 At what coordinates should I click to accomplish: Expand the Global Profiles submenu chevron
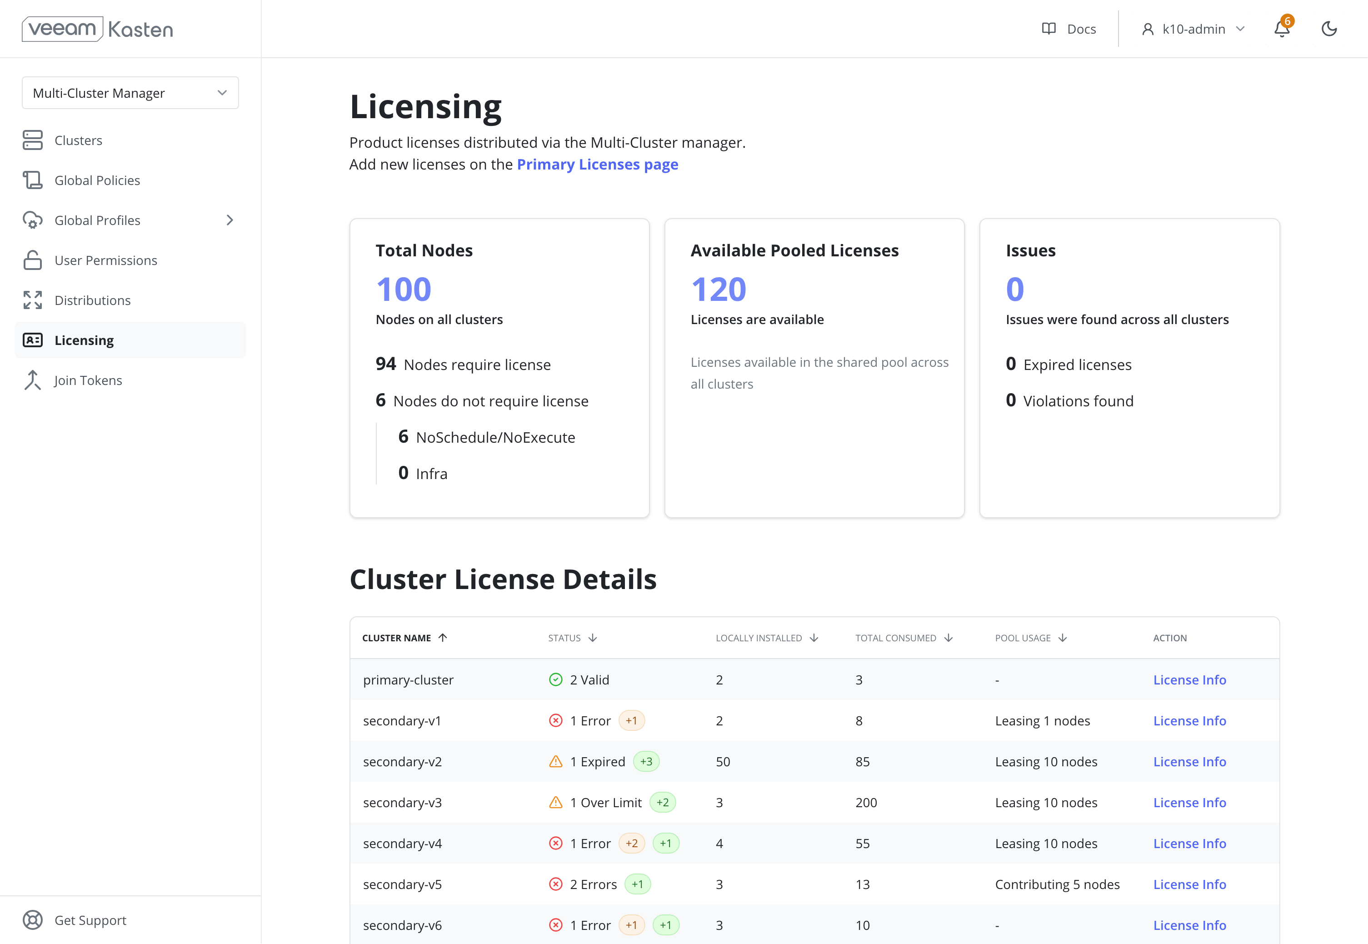[230, 220]
